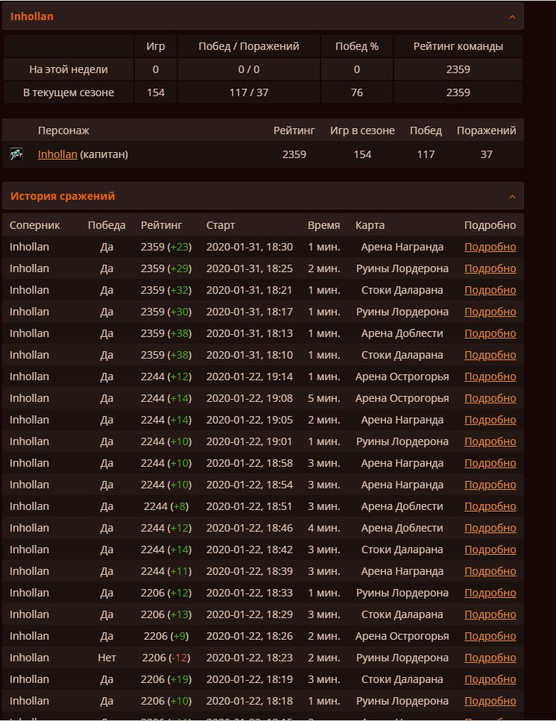Open the Inhollan (капитан) character link
The image size is (556, 721).
tap(57, 154)
